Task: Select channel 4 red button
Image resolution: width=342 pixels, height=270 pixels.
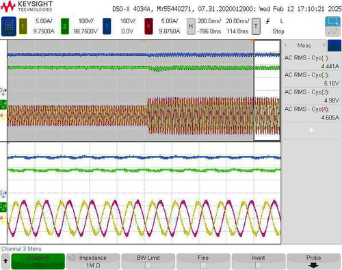Action: click(x=148, y=26)
